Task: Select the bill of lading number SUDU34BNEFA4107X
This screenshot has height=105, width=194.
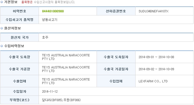Action: pos(153,11)
